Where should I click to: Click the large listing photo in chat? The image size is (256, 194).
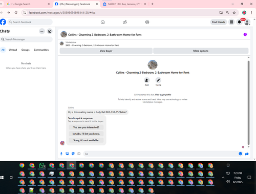153,64
